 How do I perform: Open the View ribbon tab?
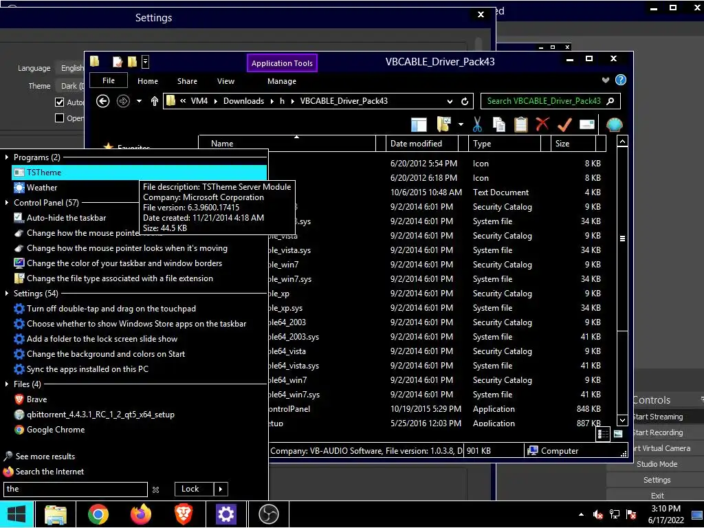tap(225, 81)
